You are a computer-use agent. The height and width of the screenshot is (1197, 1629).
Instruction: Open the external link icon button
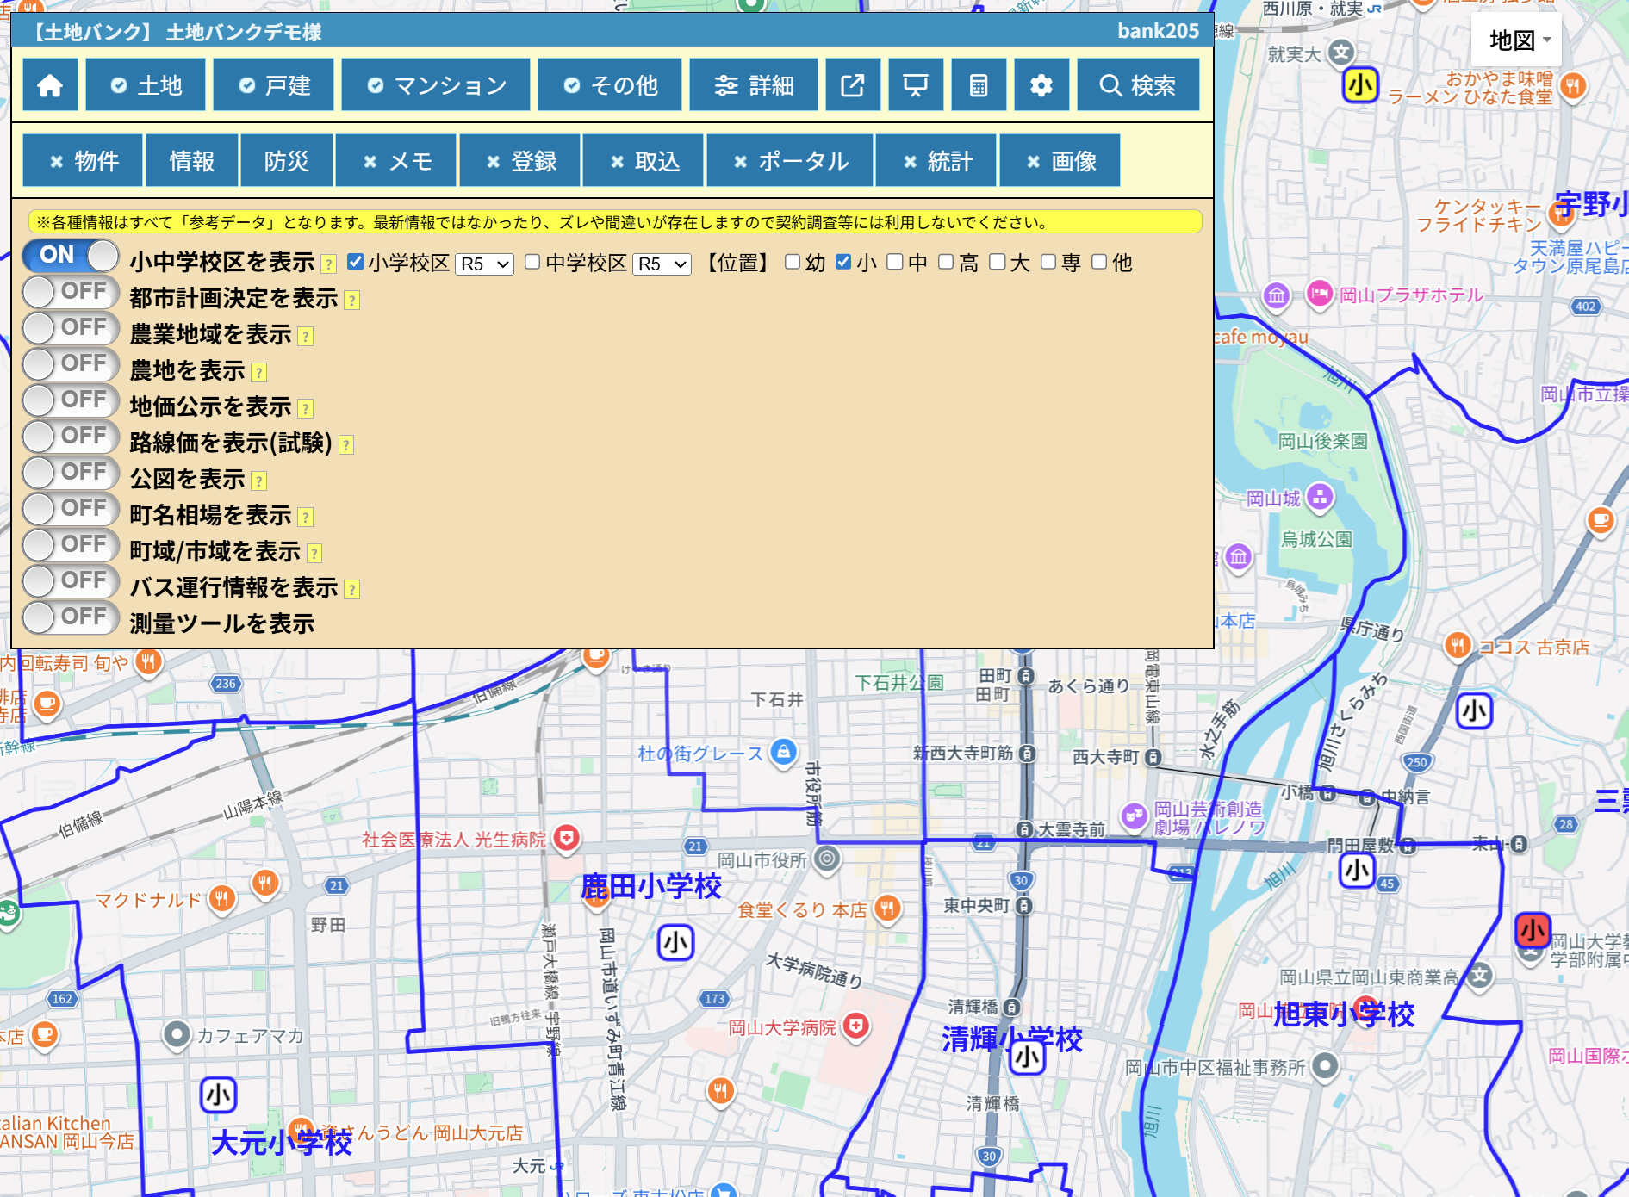pos(852,85)
